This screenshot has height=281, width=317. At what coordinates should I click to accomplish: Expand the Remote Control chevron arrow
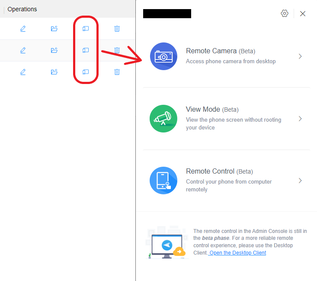[300, 181]
